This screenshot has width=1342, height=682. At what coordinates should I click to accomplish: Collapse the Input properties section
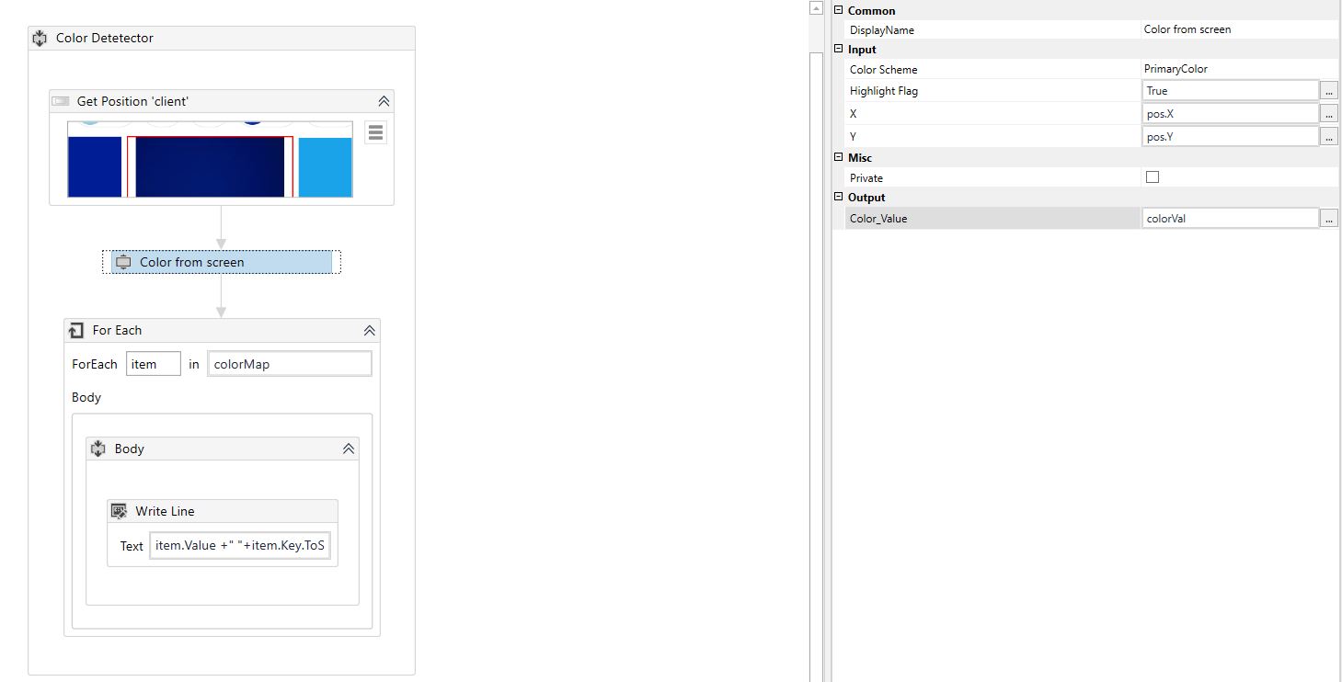point(838,49)
